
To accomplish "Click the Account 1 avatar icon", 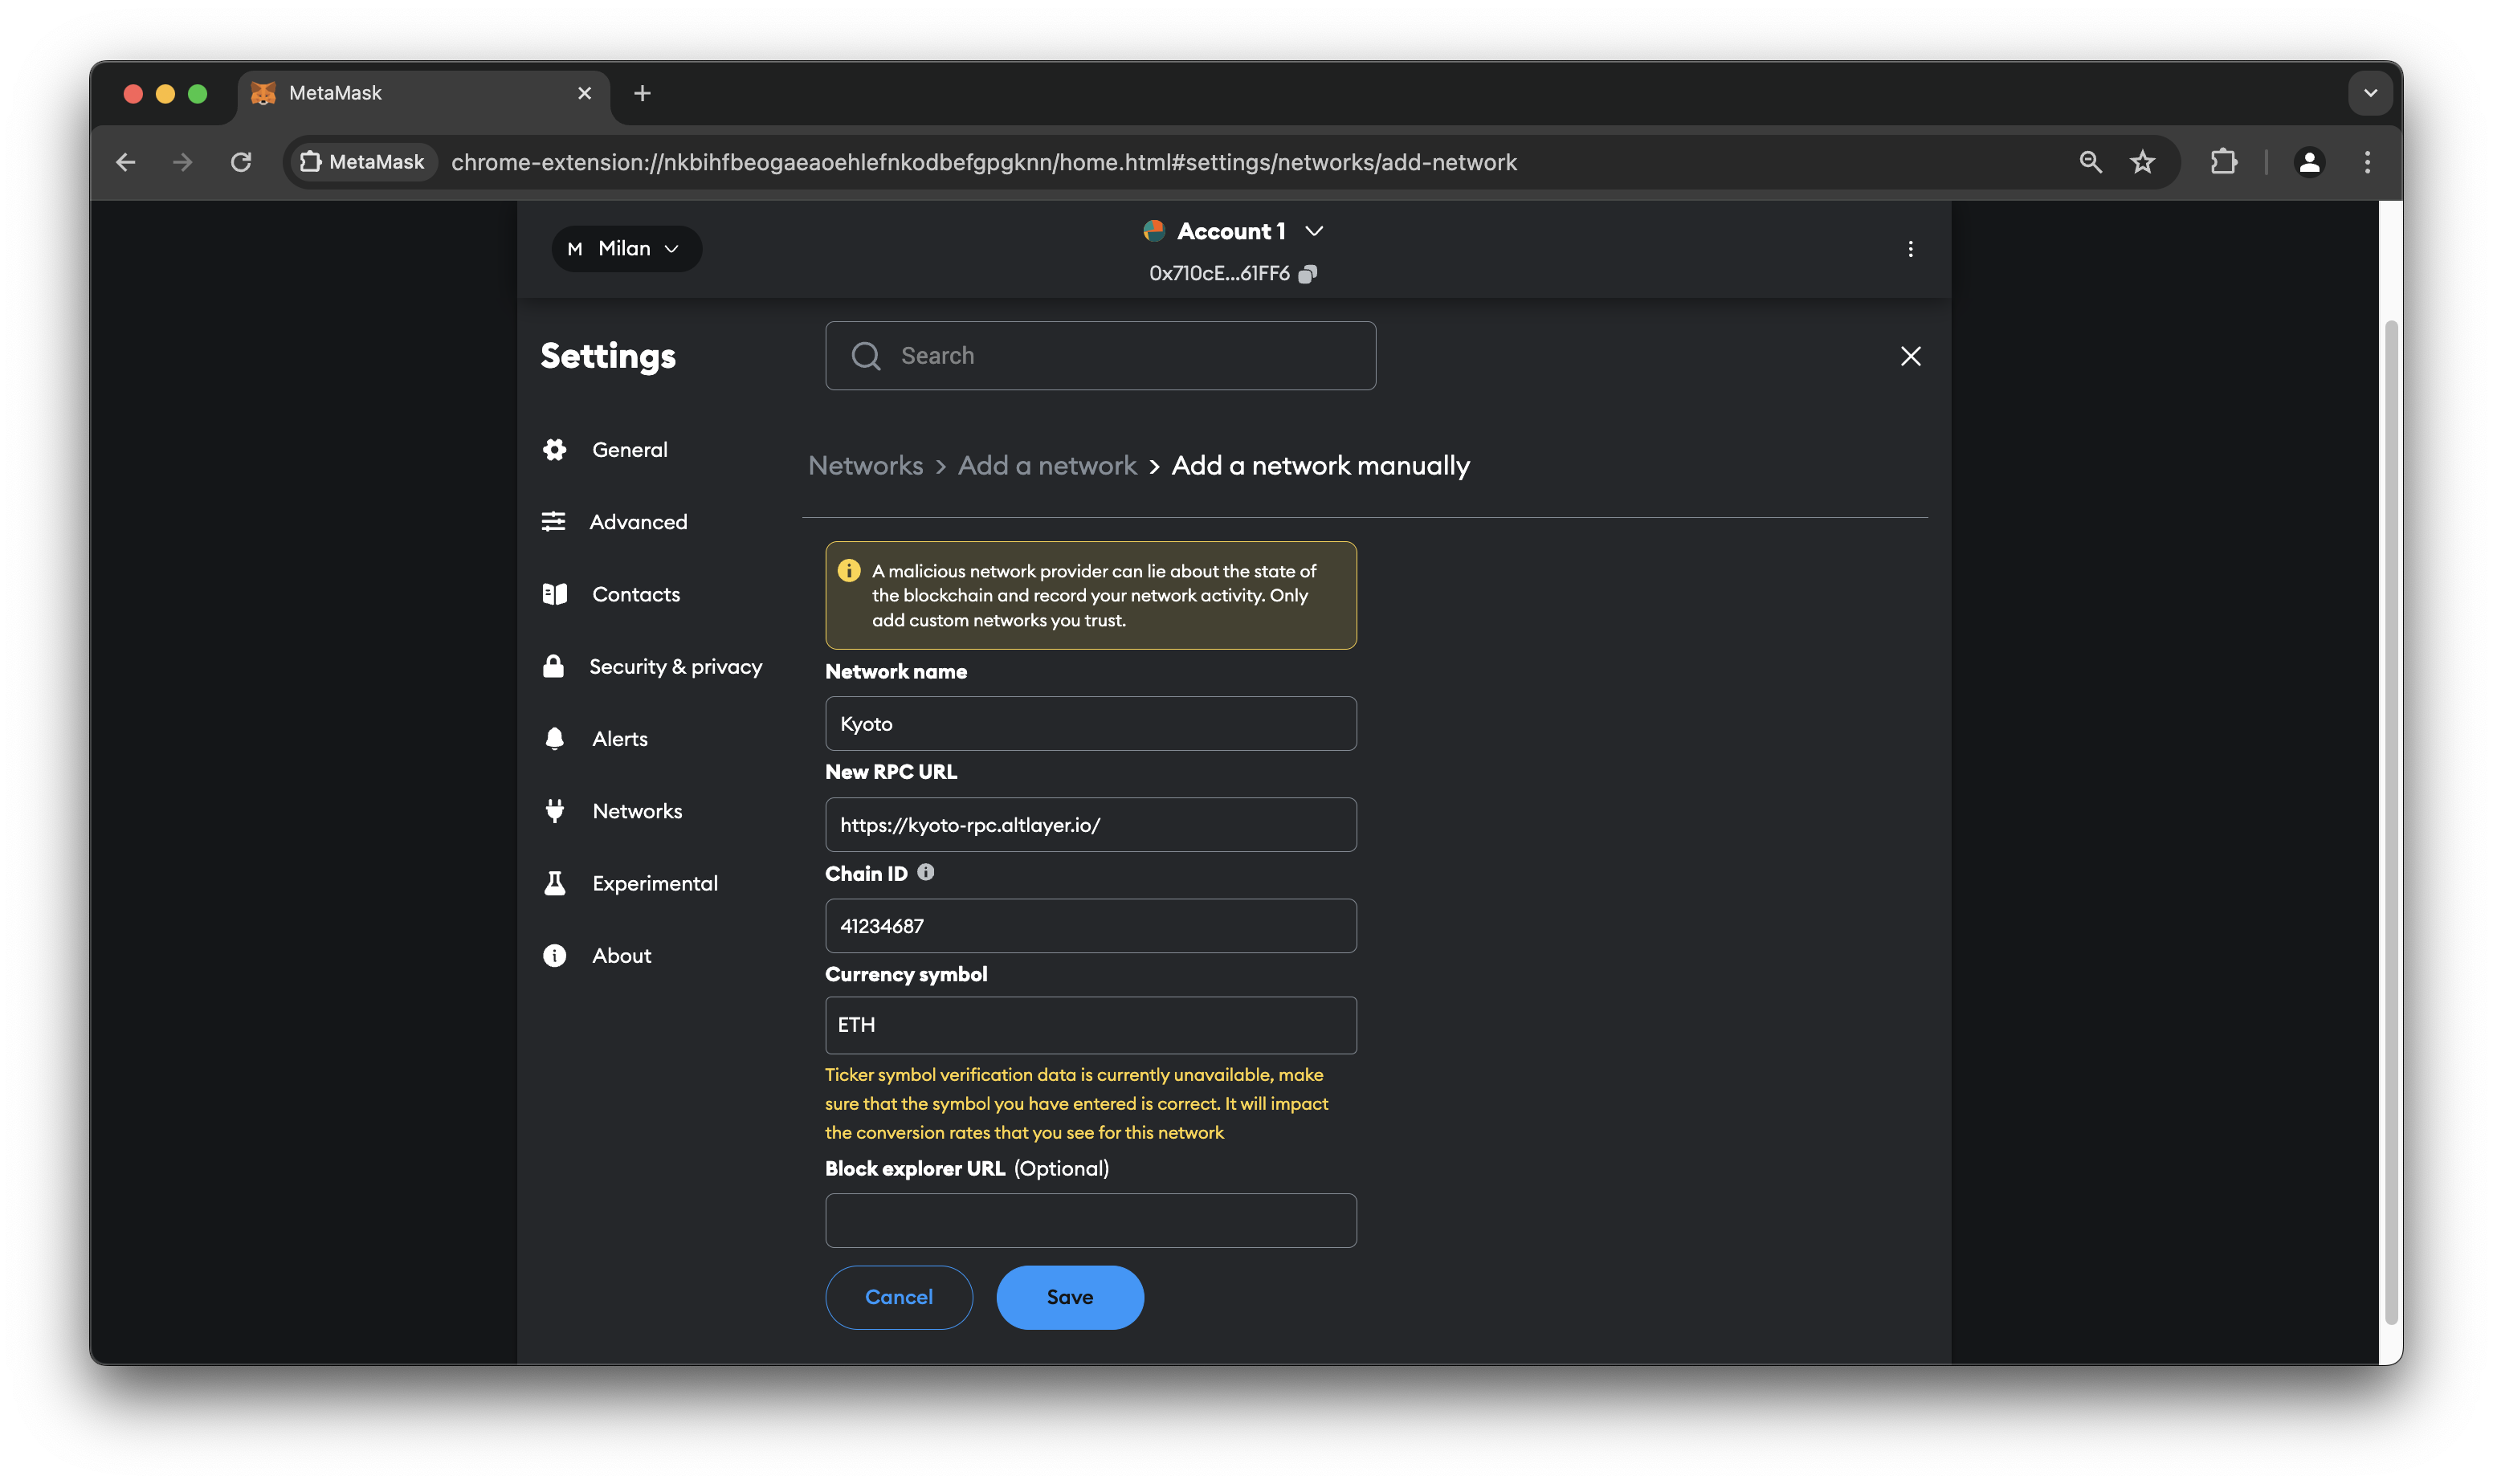I will pos(1154,231).
